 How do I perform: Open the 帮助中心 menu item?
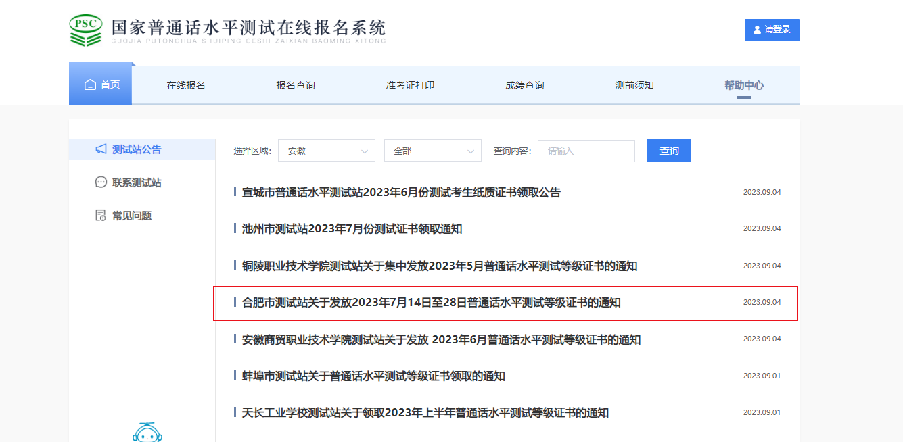pos(744,85)
